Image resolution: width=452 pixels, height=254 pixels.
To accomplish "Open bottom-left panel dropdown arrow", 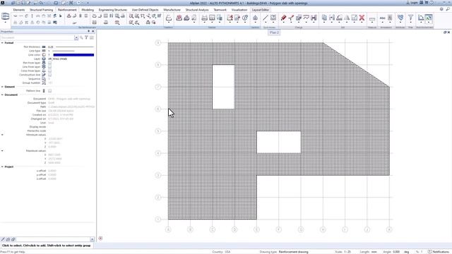I will pos(93,239).
